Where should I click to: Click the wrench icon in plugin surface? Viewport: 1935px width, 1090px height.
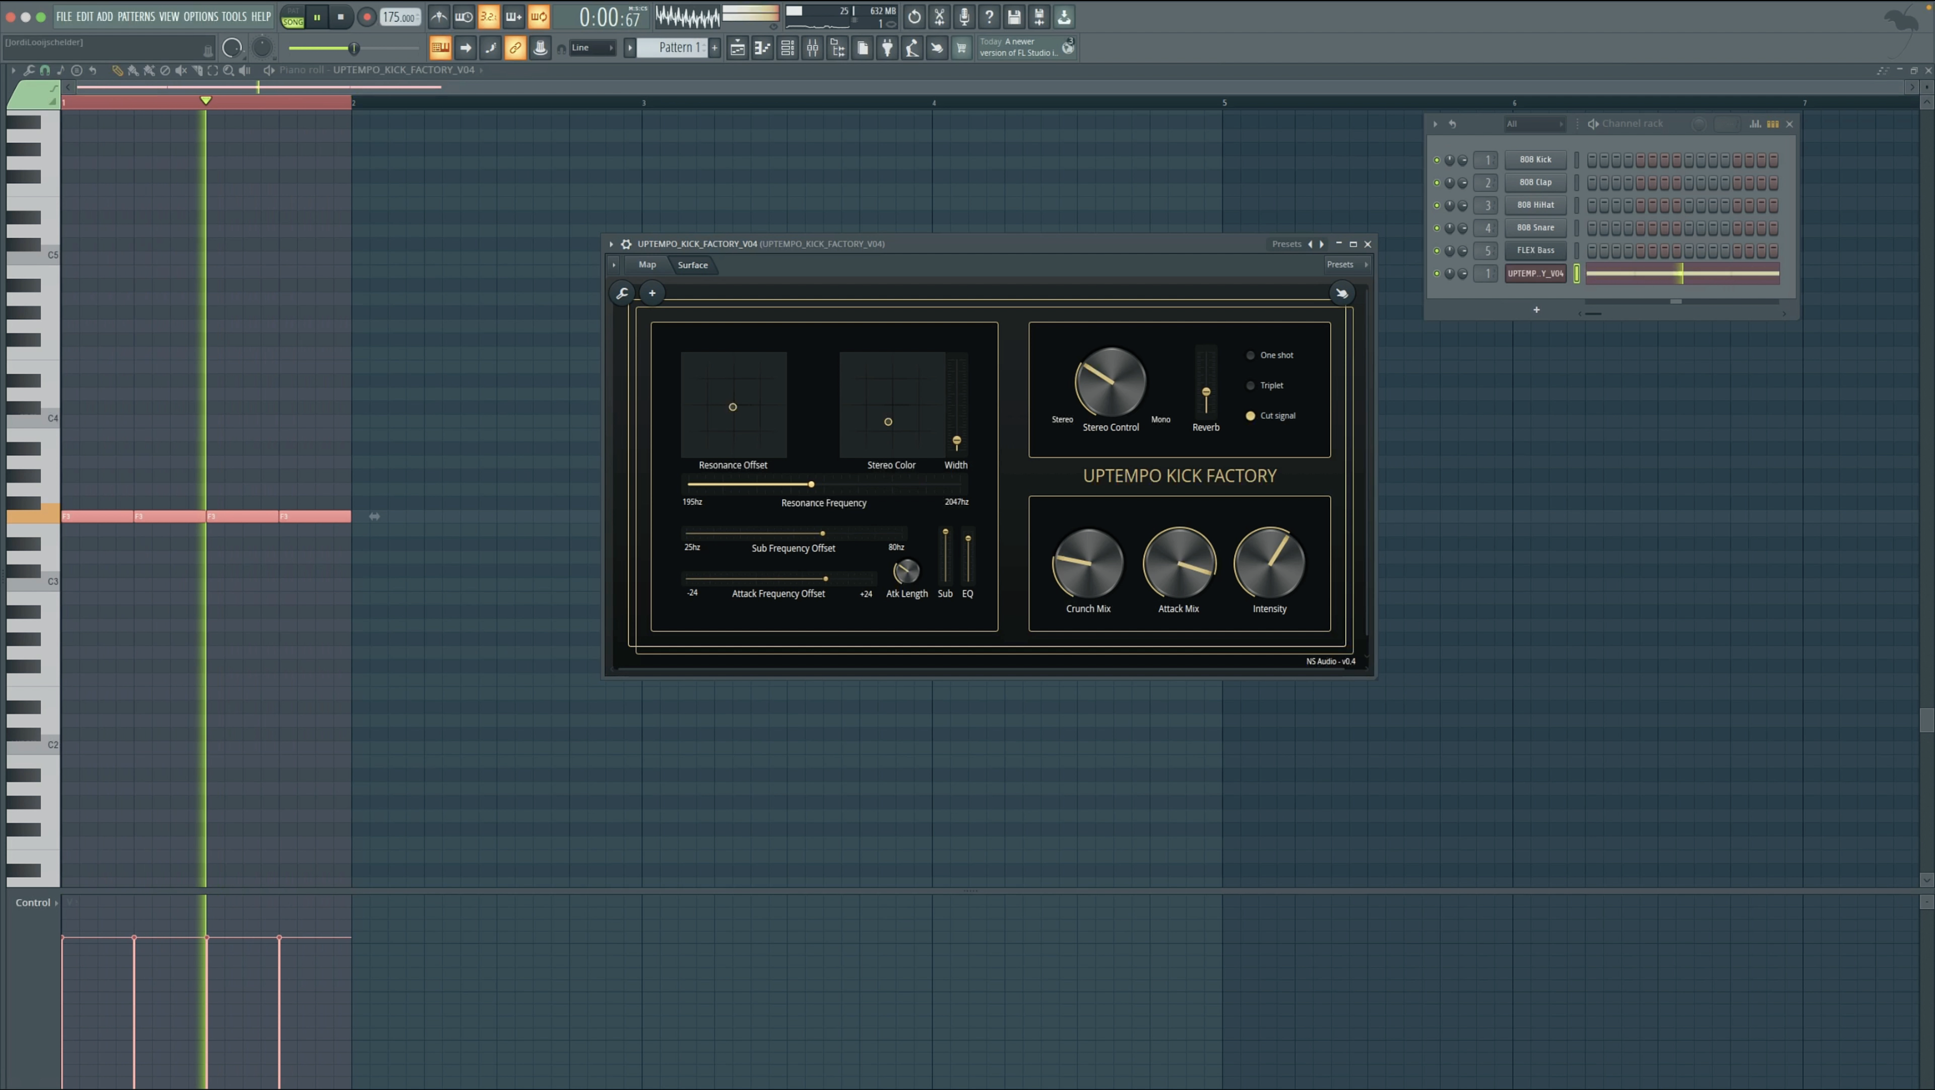click(x=622, y=293)
